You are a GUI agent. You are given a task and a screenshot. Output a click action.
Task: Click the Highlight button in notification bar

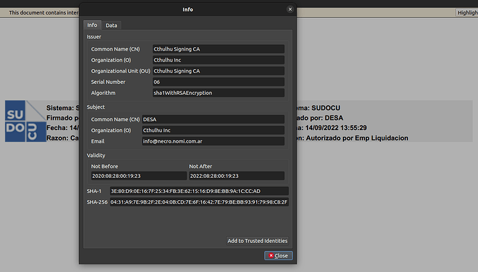pyautogui.click(x=467, y=12)
